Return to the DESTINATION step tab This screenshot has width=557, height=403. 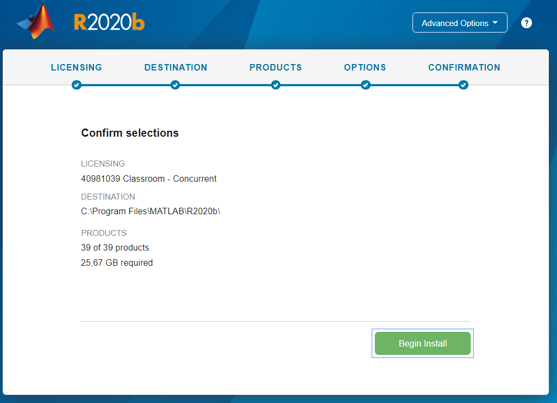(x=176, y=67)
